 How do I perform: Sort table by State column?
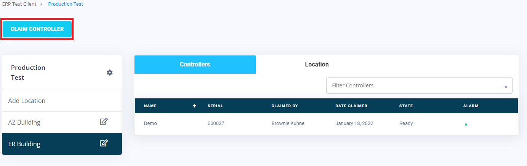(x=406, y=106)
